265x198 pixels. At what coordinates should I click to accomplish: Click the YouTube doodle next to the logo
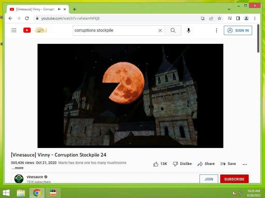pyautogui.click(x=41, y=30)
